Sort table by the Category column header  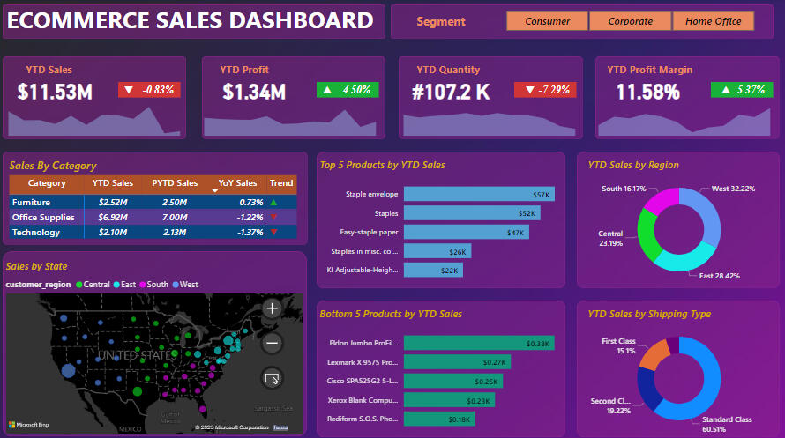(47, 183)
